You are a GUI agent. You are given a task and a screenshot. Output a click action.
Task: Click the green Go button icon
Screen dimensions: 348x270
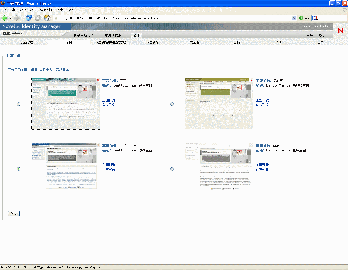tap(301, 18)
